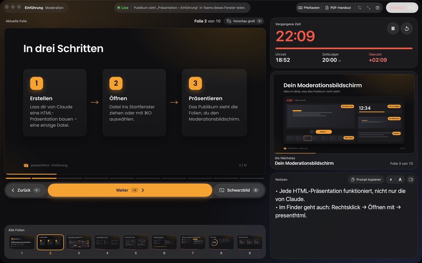Copy the prompt with Prompt kopieren

coord(366,180)
